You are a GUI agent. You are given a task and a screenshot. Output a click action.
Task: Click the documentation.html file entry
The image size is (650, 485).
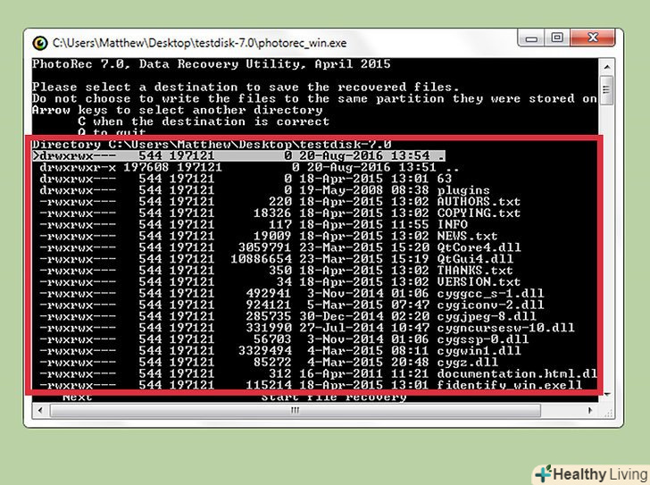(319, 374)
